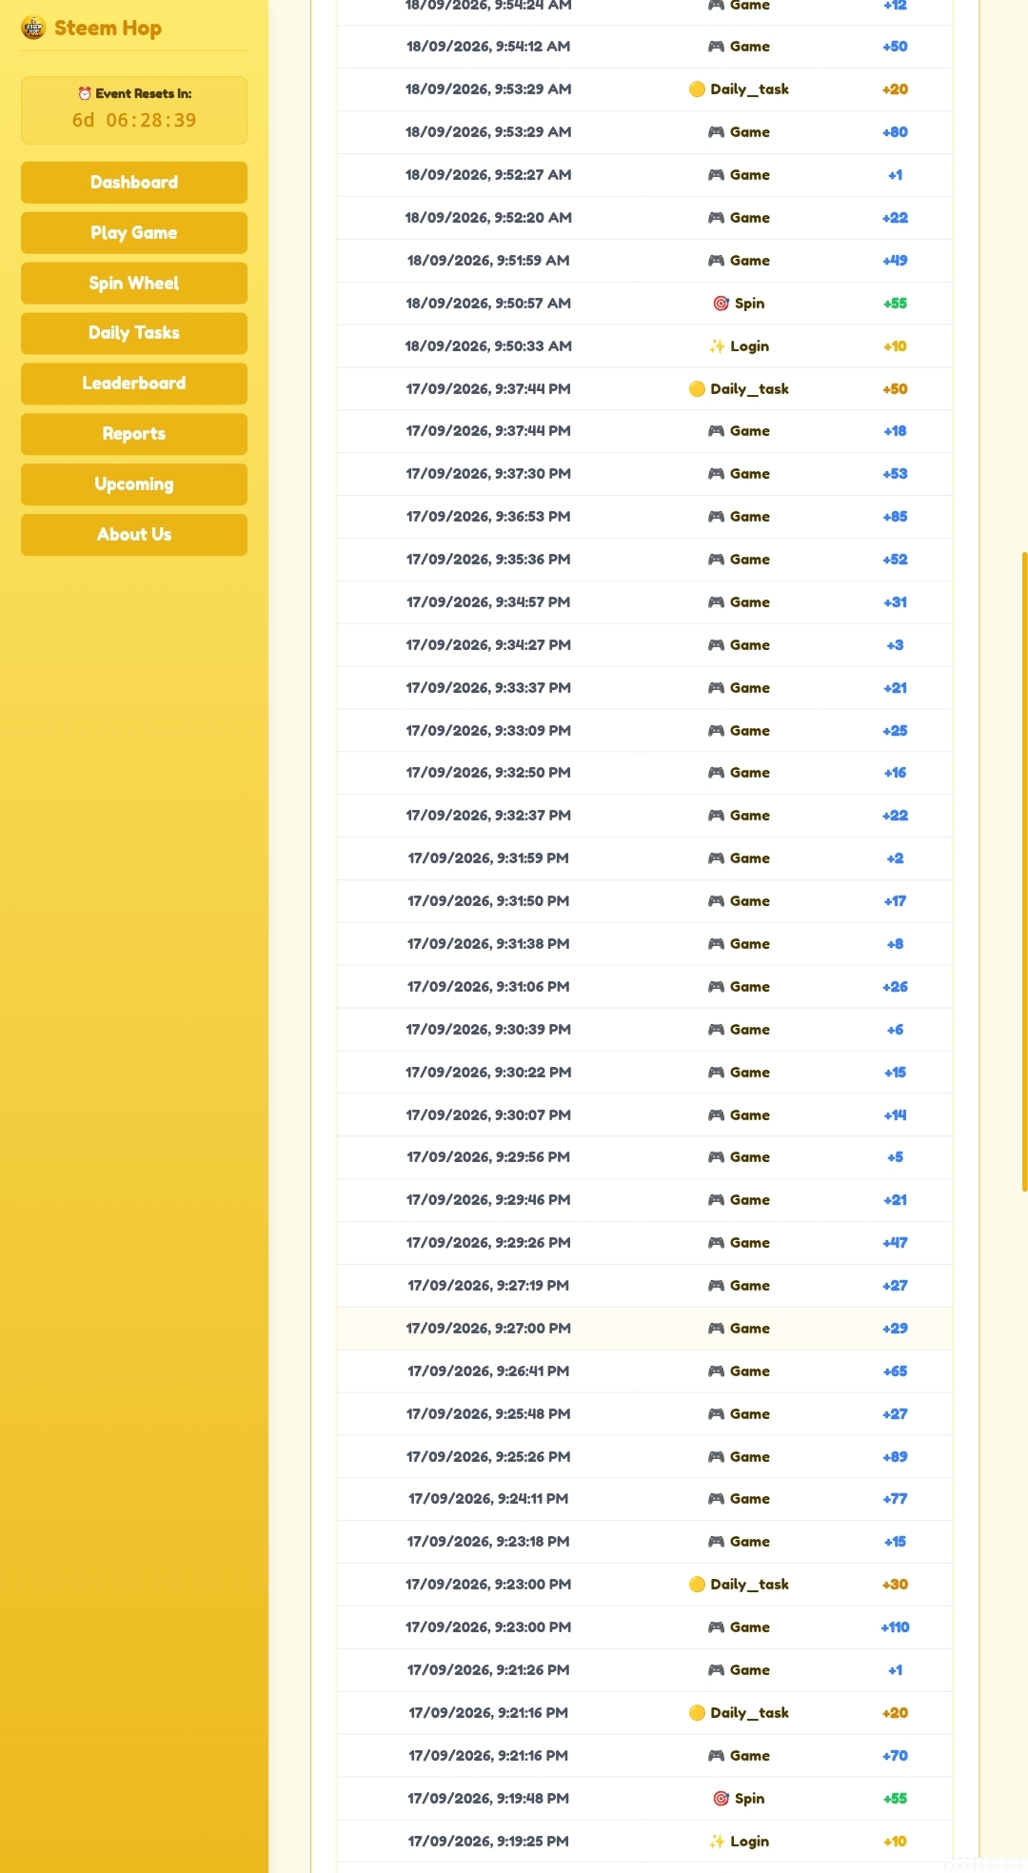Click the gamepad icon in the 9:35:36 PM row
Image resolution: width=1028 pixels, height=1873 pixels.
(x=716, y=559)
